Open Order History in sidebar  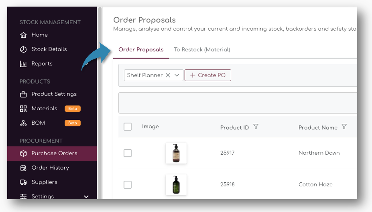pos(50,168)
